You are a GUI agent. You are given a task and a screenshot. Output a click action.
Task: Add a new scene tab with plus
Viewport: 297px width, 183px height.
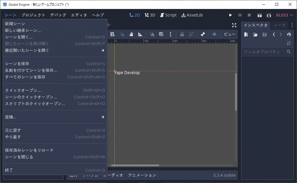click(x=109, y=25)
